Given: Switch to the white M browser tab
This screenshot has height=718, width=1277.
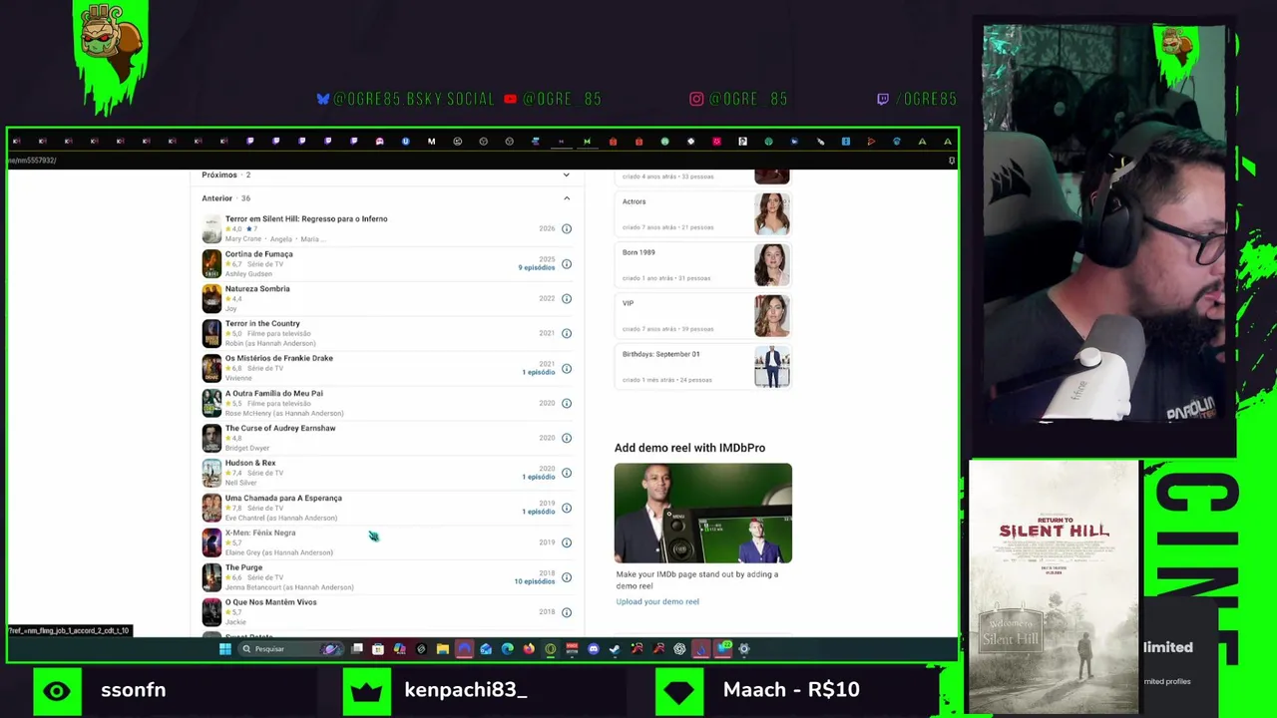Looking at the screenshot, I should click(x=431, y=142).
